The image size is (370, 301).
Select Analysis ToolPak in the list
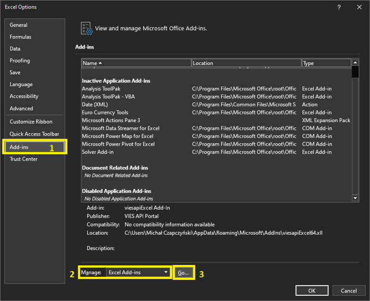[x=101, y=89]
